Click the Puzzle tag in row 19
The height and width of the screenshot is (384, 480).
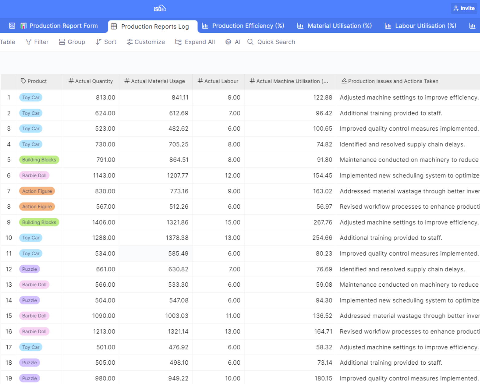(x=29, y=378)
